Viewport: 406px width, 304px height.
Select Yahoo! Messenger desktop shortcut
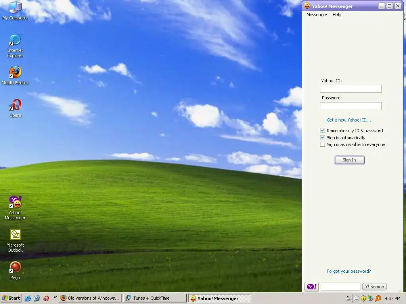click(15, 208)
